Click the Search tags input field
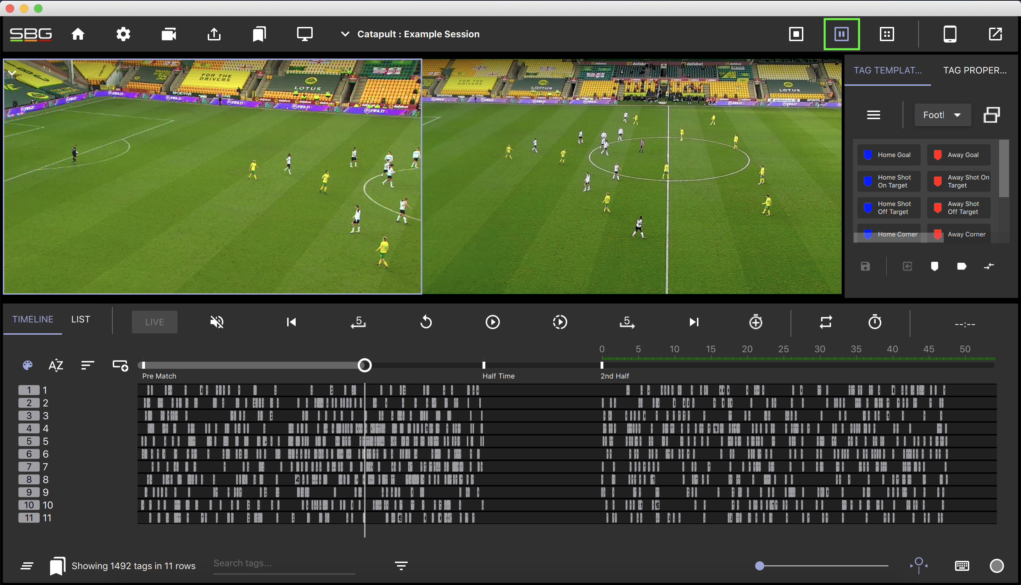1021x585 pixels. (284, 564)
